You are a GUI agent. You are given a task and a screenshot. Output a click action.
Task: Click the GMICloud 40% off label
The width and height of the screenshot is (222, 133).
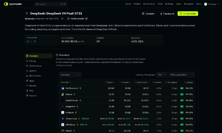[x=84, y=125]
